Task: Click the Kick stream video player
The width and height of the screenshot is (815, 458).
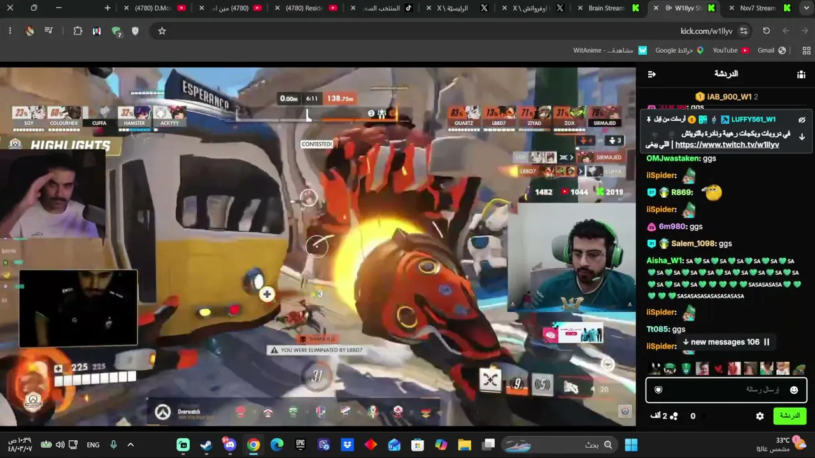Action: pyautogui.click(x=318, y=247)
